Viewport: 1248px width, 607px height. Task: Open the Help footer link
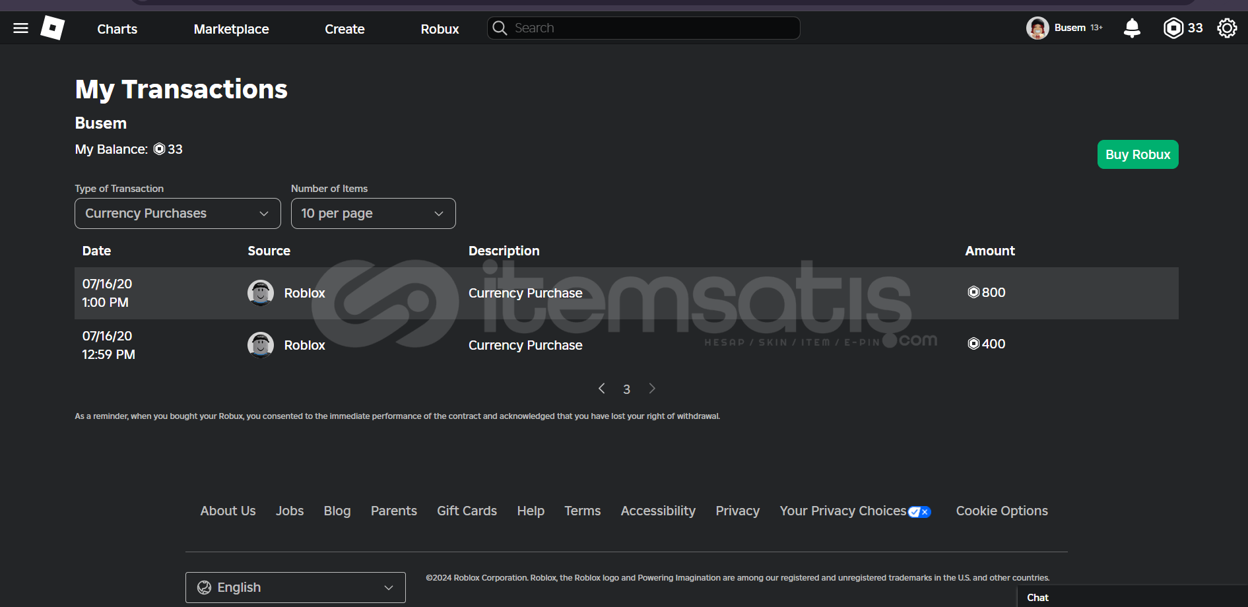[531, 511]
